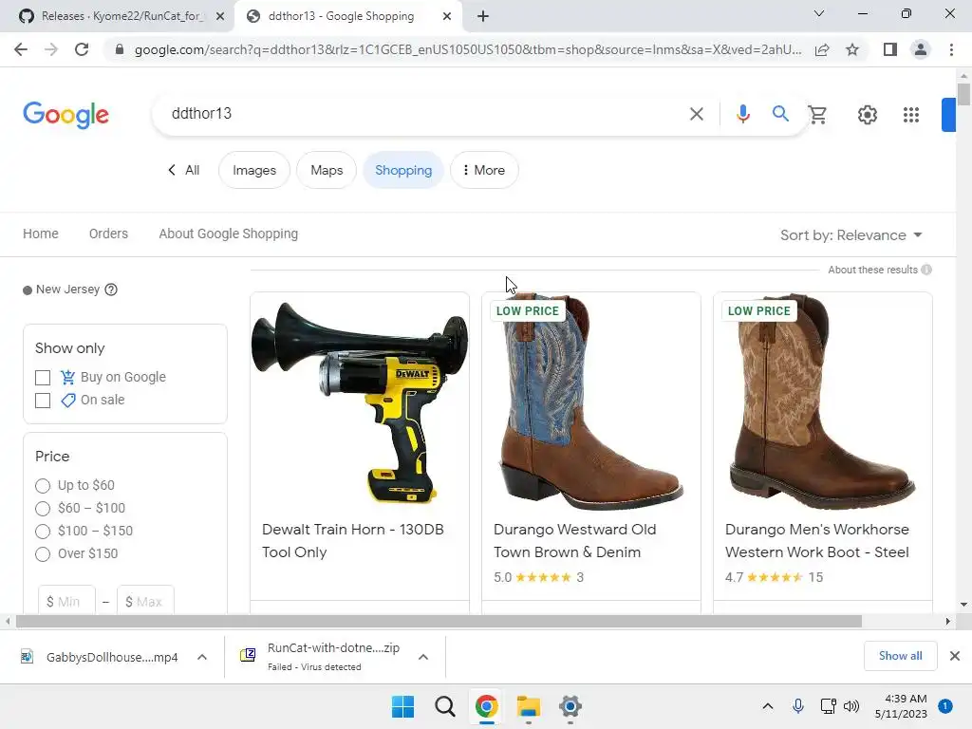The width and height of the screenshot is (972, 729).
Task: Click Show all downloads button
Action: [x=900, y=656]
